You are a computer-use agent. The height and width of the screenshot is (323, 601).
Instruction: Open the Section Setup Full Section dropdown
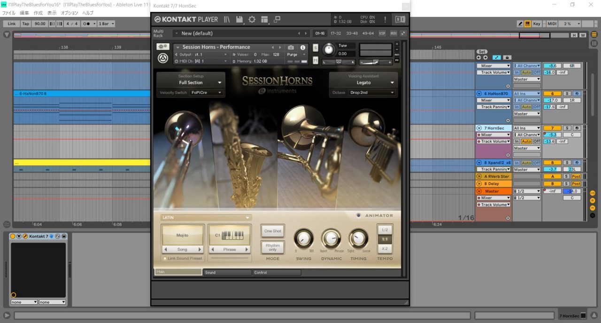pyautogui.click(x=191, y=83)
